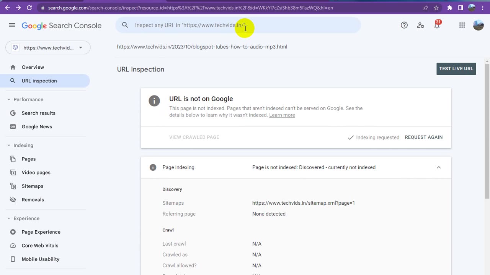Image resolution: width=490 pixels, height=275 pixels.
Task: Reload the browser page
Action: coord(29,8)
